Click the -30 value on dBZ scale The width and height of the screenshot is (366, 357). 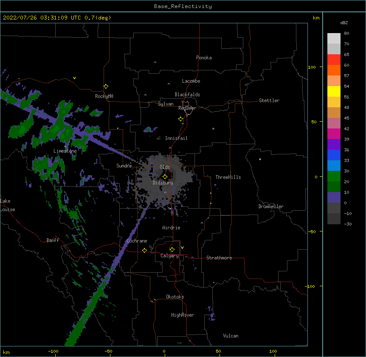[x=348, y=224]
